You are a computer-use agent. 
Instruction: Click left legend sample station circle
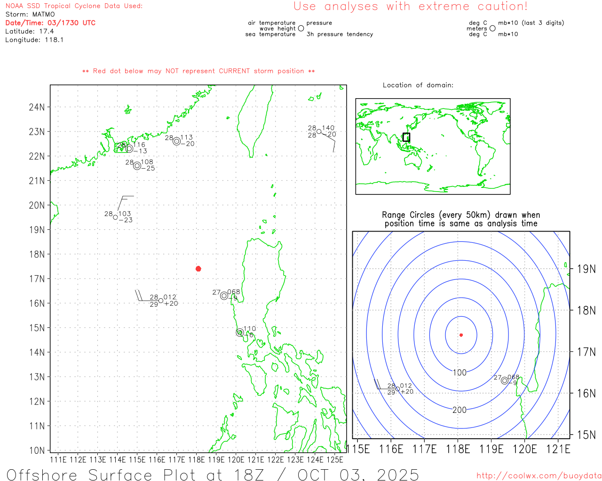point(301,28)
